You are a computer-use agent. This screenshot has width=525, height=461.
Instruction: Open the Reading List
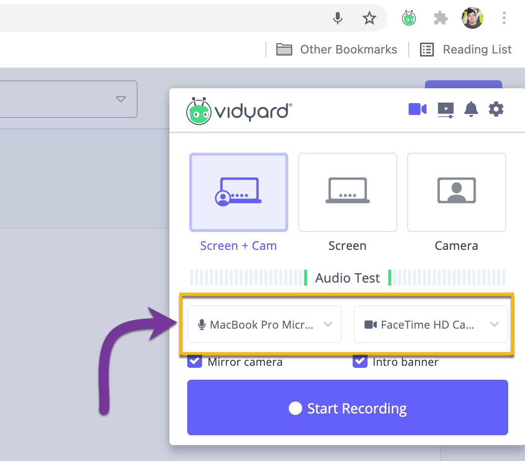click(x=466, y=50)
